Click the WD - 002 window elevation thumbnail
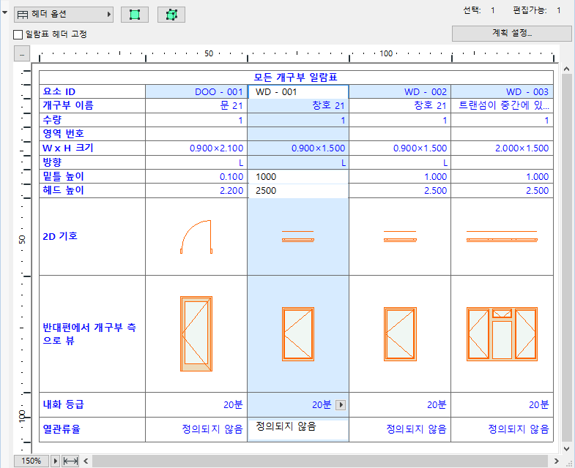 (x=400, y=334)
